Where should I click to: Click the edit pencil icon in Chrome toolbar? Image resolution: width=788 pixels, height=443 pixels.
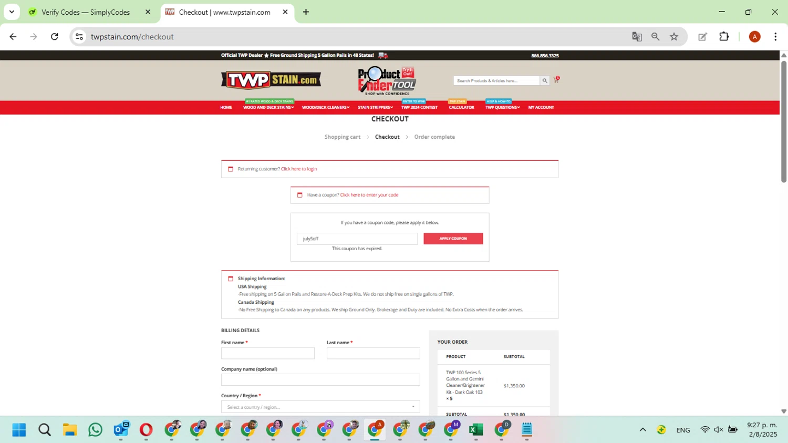pos(702,37)
